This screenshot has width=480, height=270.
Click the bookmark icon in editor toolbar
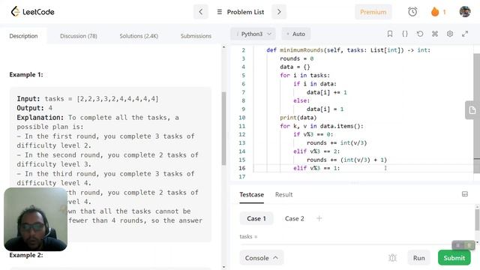tap(390, 34)
